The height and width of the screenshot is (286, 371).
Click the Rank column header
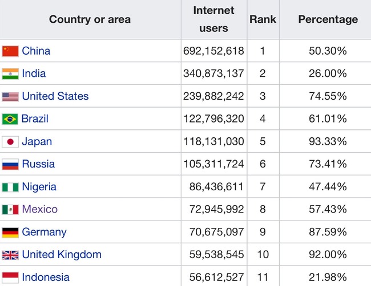click(x=263, y=19)
